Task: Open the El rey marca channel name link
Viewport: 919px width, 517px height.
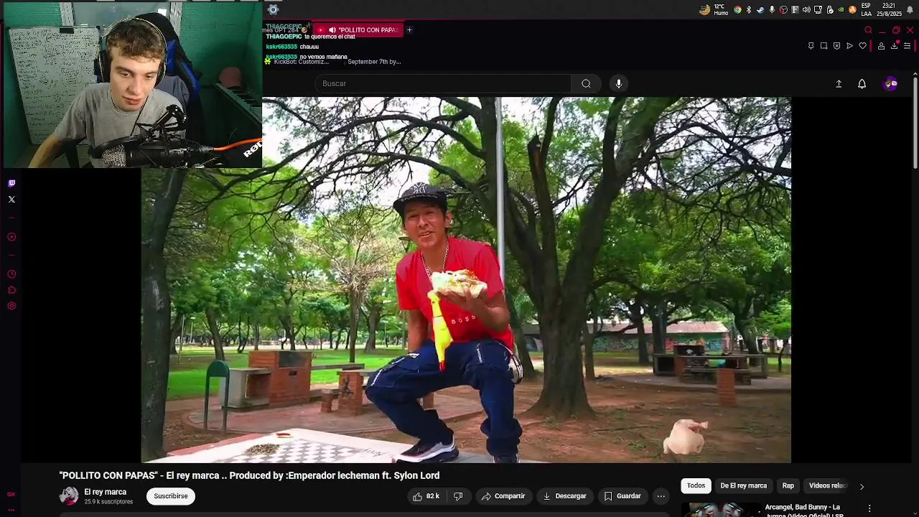Action: point(106,492)
